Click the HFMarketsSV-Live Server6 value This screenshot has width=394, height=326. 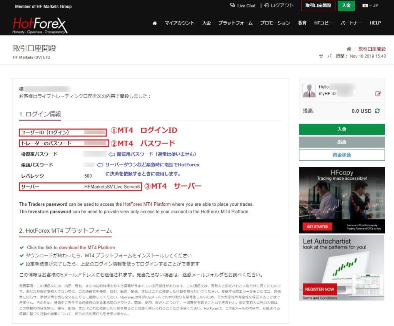(112, 187)
